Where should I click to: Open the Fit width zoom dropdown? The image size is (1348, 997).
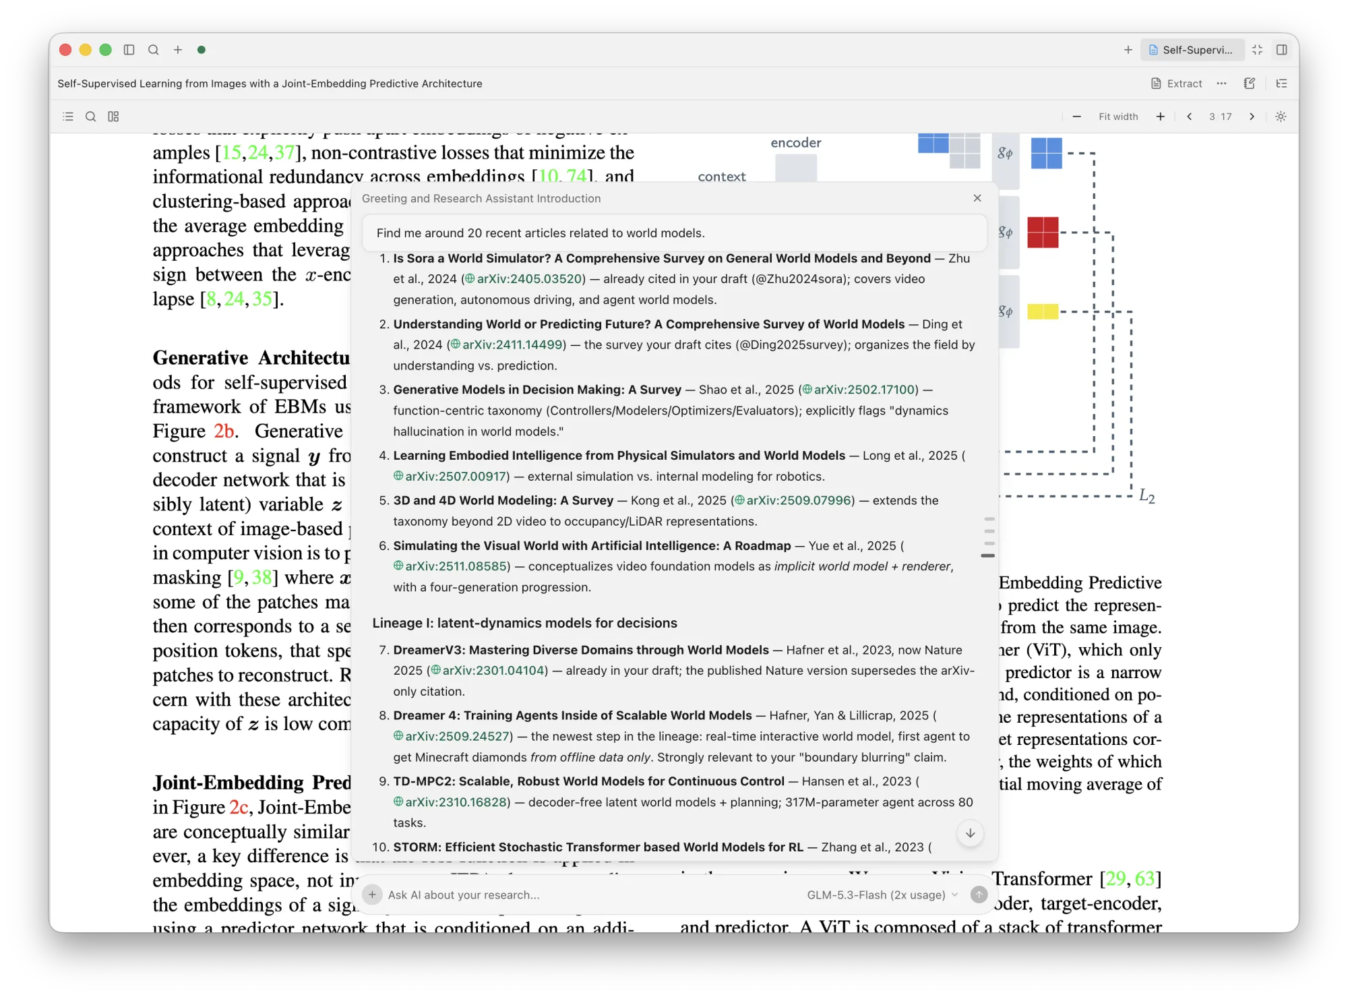click(1118, 116)
